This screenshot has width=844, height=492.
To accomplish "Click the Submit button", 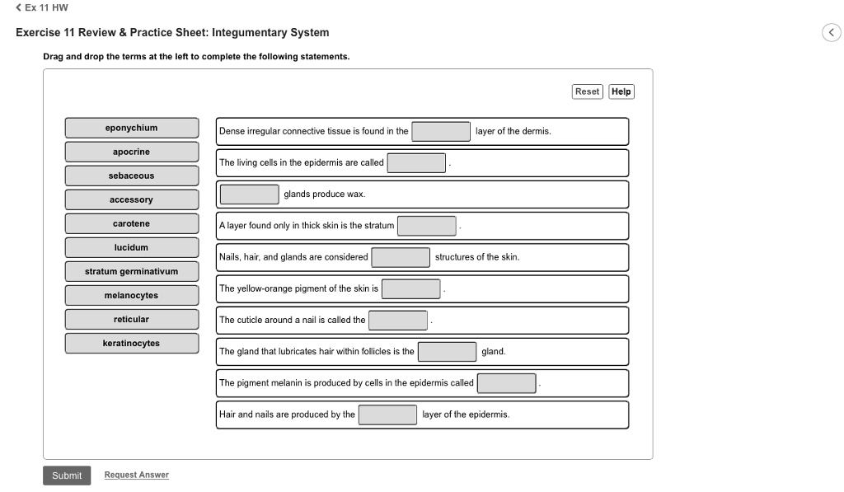I will point(66,475).
